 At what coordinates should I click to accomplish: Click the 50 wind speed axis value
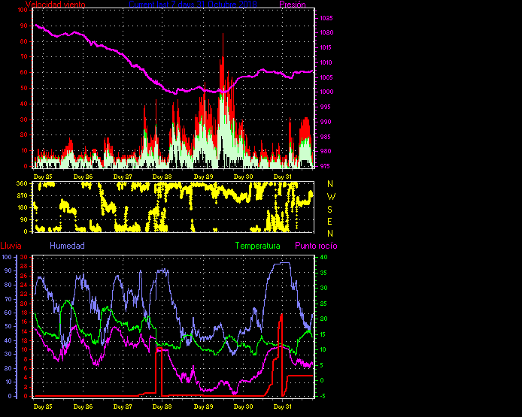(x=23, y=88)
